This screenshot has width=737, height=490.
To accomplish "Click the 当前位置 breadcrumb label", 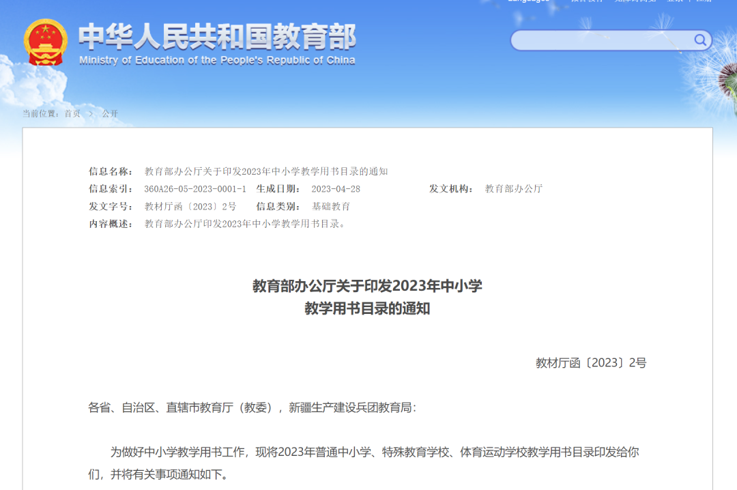I will pyautogui.click(x=41, y=114).
